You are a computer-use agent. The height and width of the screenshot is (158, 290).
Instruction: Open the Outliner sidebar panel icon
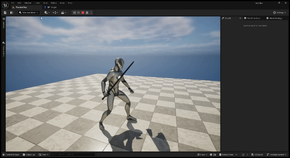[3, 19]
